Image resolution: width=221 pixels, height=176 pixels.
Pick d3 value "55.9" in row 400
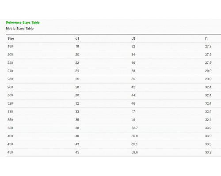coord(134,136)
